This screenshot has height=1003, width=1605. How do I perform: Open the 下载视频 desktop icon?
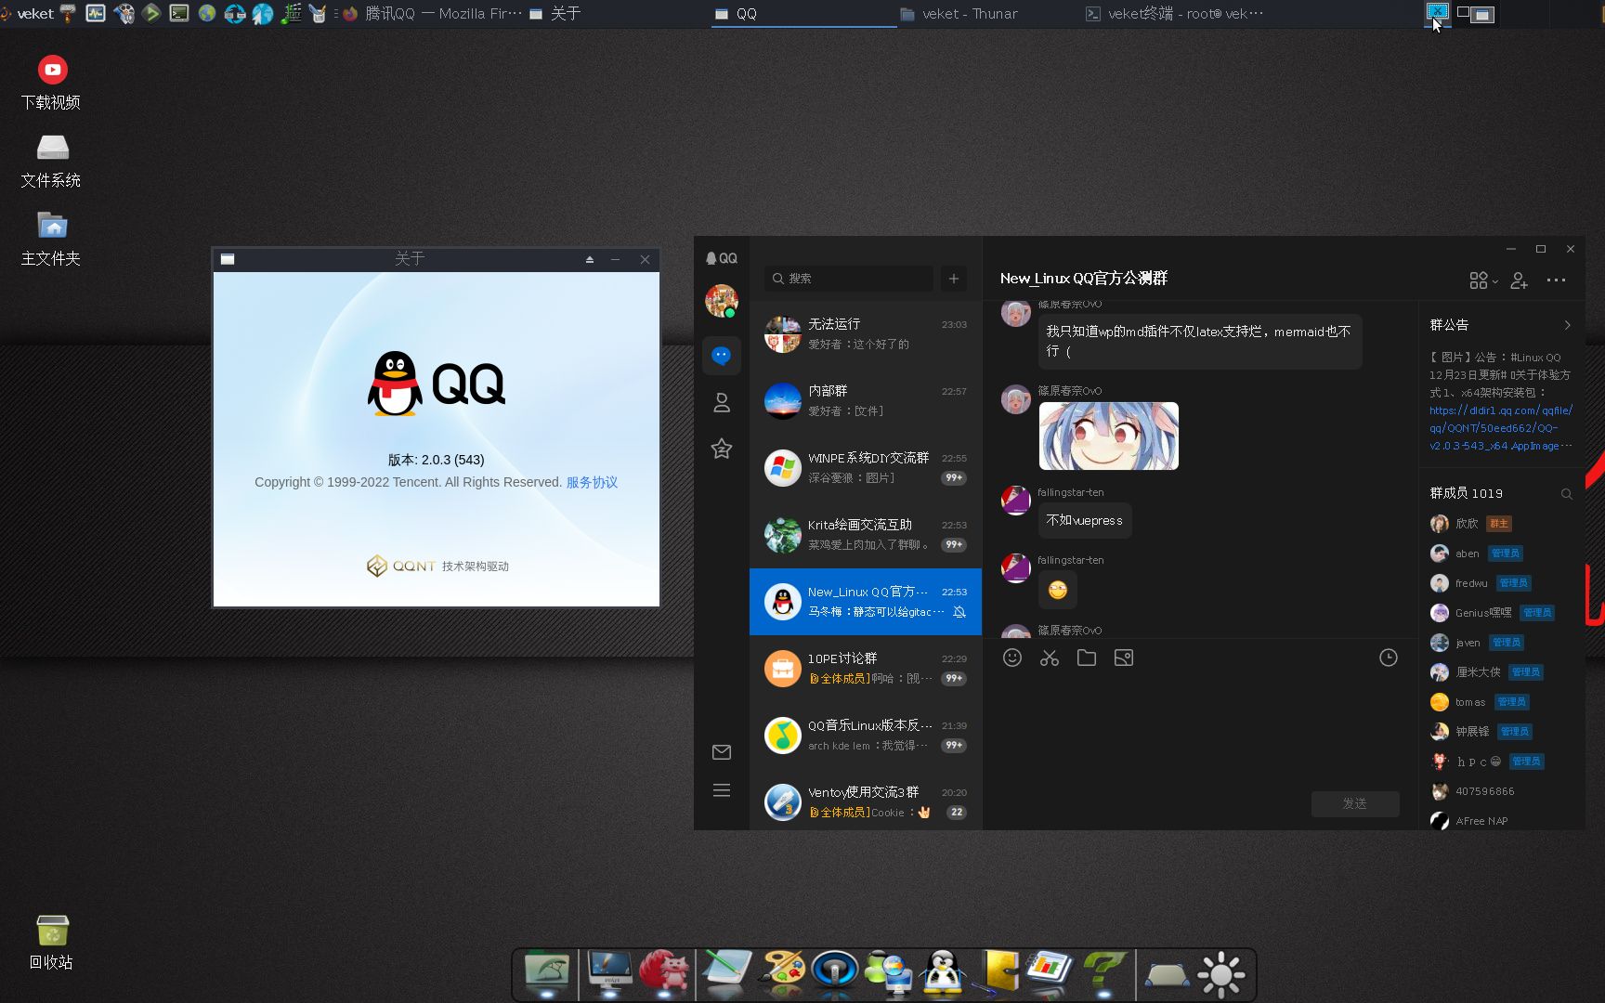pyautogui.click(x=51, y=83)
